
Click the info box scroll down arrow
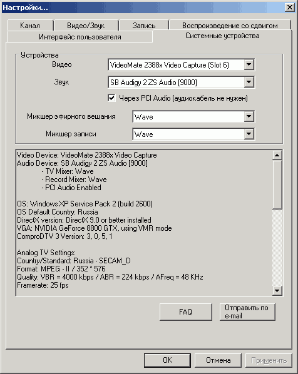click(277, 291)
